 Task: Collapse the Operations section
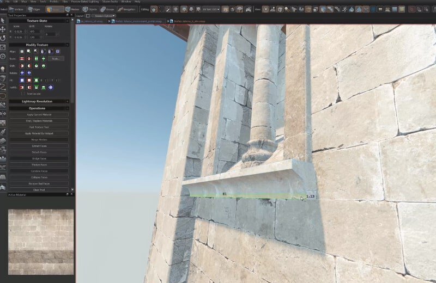[x=66, y=108]
